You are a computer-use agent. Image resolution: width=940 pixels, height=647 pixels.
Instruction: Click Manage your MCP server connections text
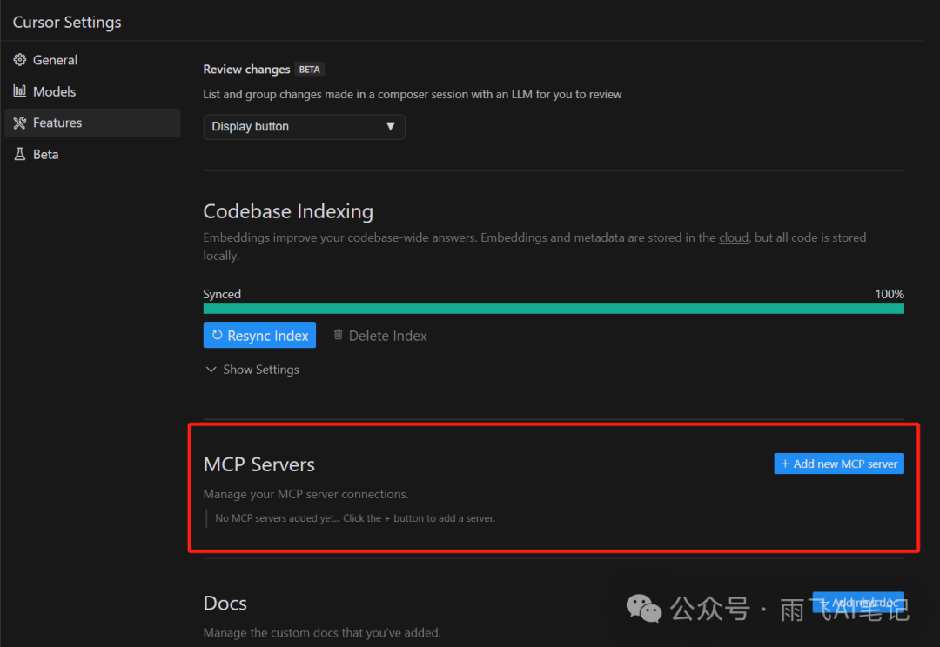tap(305, 494)
